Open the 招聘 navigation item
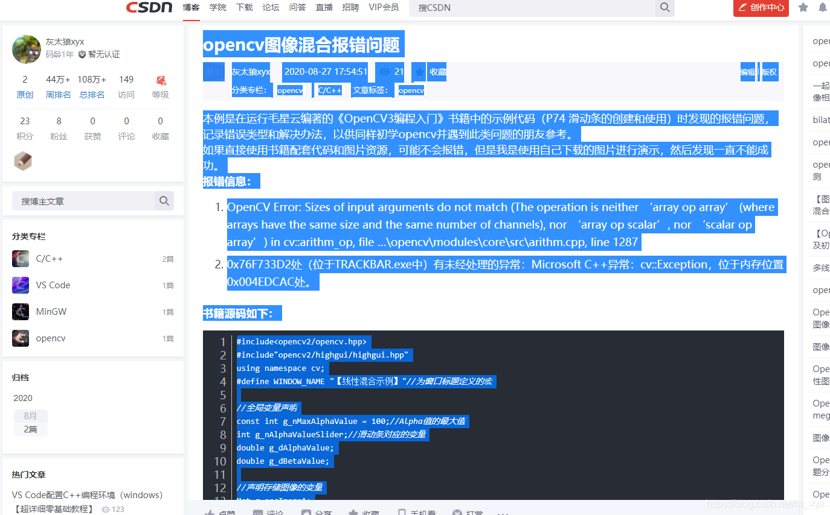This screenshot has height=515, width=830. click(x=351, y=7)
